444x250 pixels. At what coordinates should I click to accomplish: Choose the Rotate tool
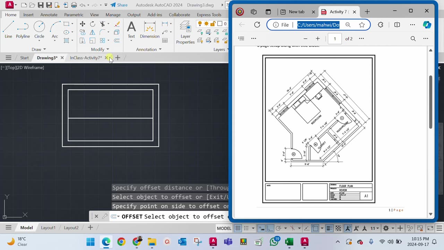point(93,24)
